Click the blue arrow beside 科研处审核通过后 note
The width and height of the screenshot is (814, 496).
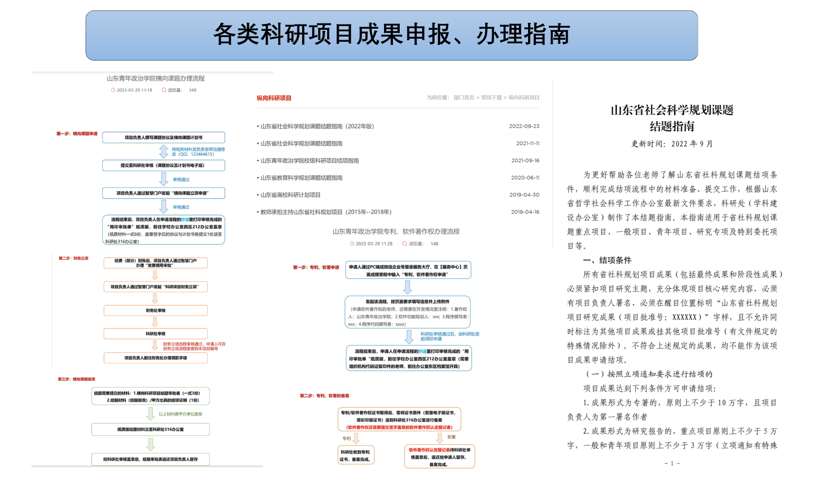pyautogui.click(x=409, y=336)
